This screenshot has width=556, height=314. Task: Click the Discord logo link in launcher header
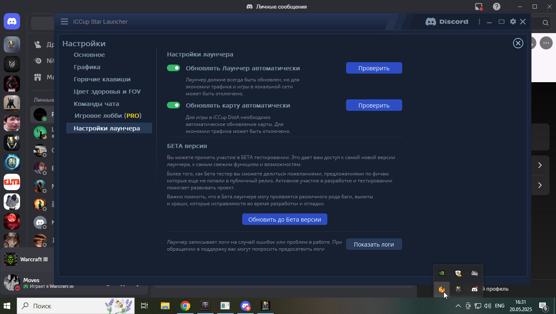tap(447, 22)
